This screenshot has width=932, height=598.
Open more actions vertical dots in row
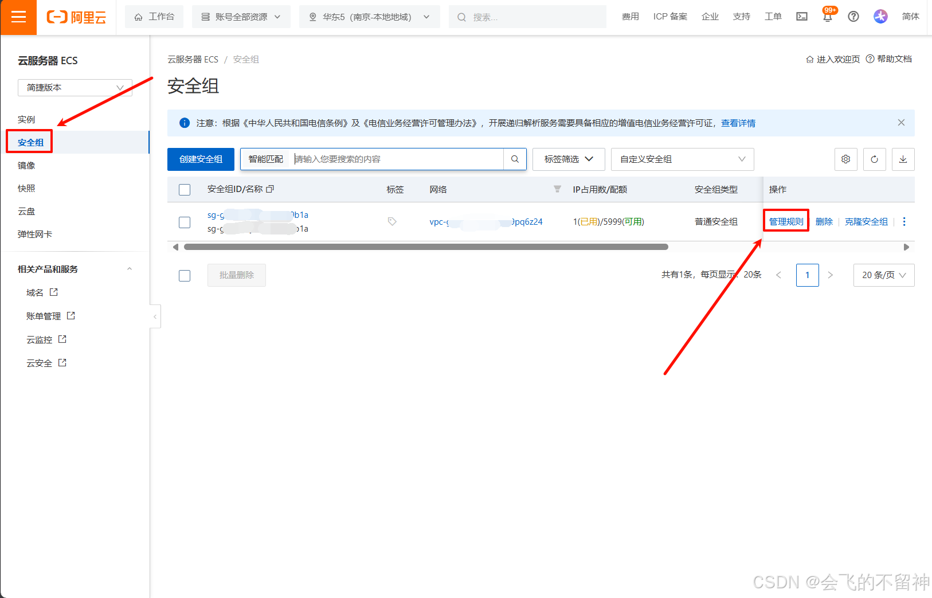(x=904, y=221)
